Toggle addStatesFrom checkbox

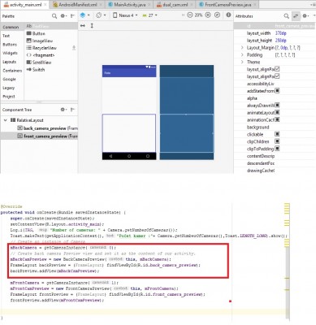click(277, 91)
